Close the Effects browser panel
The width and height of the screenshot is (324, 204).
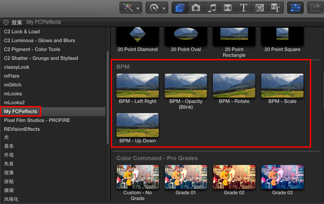tap(6, 22)
